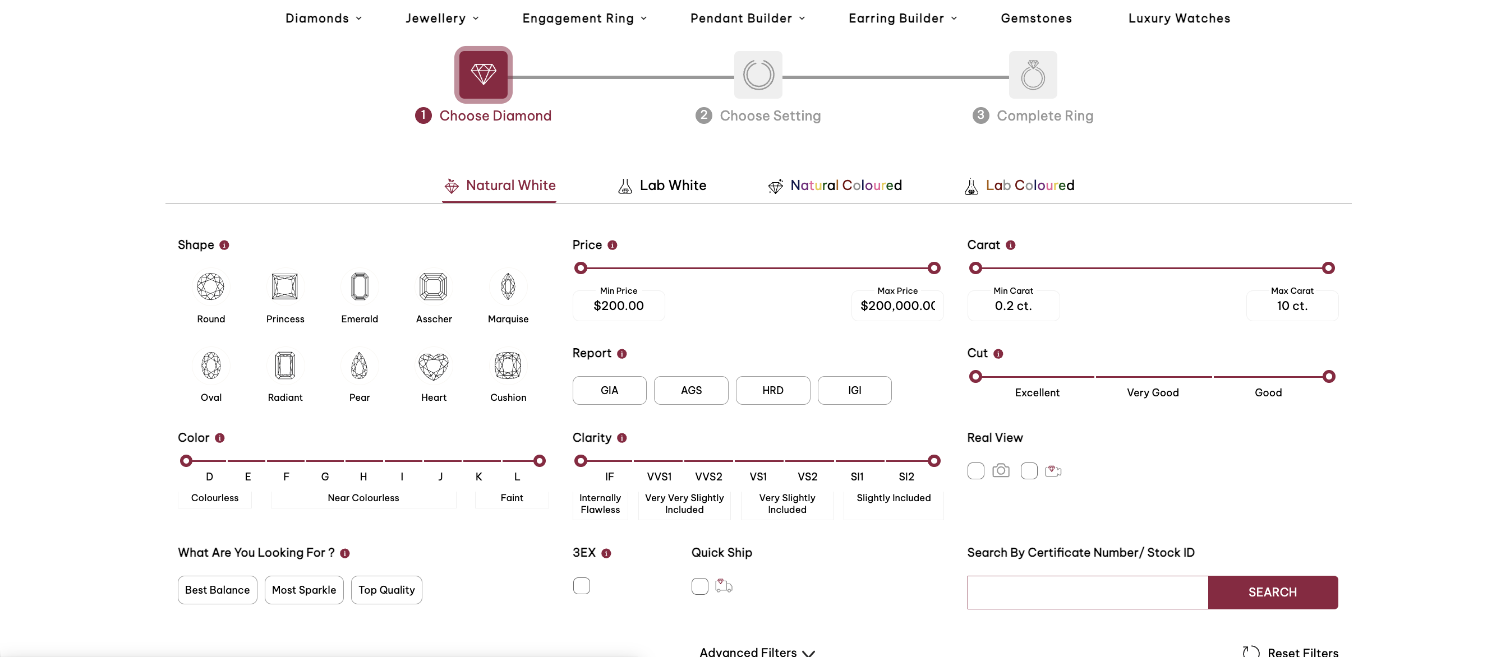Check the Real View photo camera checkbox
The image size is (1501, 657).
tap(975, 471)
